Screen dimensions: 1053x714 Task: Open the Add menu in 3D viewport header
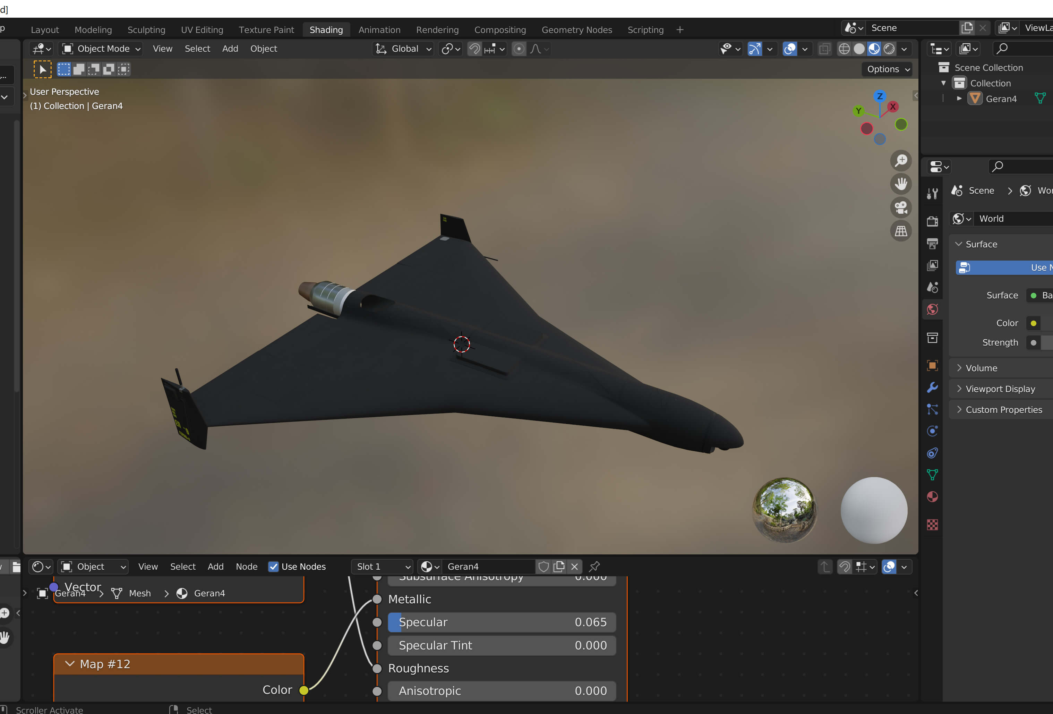230,49
